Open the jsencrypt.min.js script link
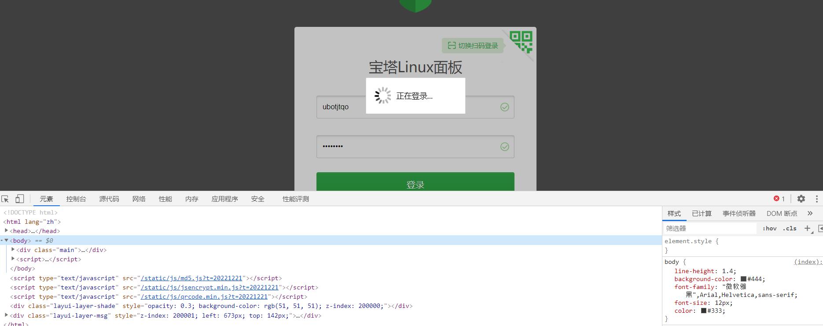 (x=209, y=287)
